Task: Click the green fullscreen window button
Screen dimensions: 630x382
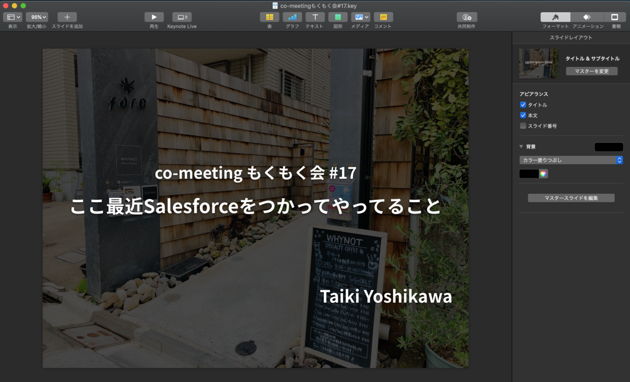Action: coord(23,5)
